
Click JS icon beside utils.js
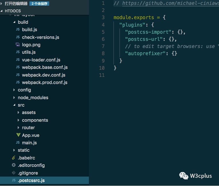[x=18, y=52]
